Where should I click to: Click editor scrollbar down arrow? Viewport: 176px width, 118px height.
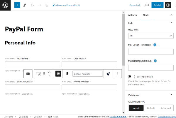[123, 113]
